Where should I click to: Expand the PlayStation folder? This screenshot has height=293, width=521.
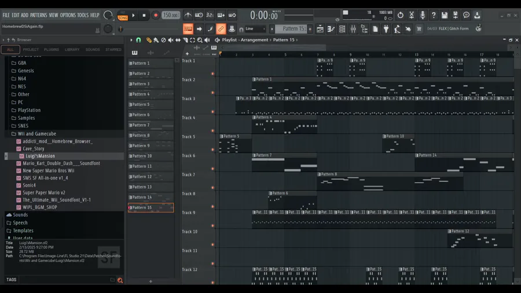[29, 110]
